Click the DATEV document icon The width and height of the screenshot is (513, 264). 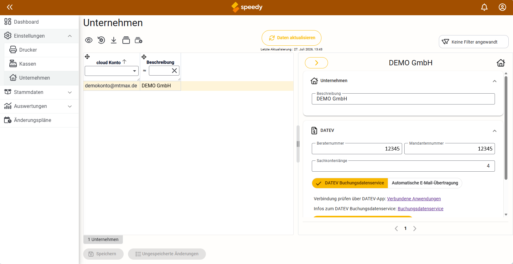(314, 131)
